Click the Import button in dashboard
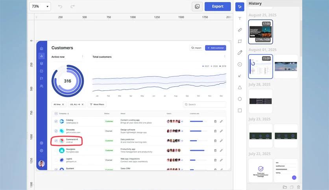 (x=196, y=48)
